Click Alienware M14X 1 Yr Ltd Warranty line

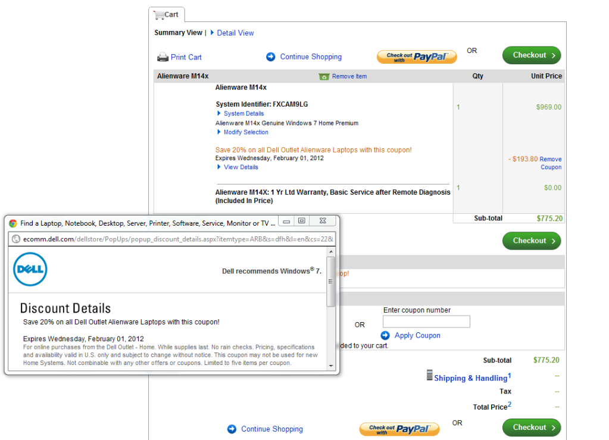tap(333, 196)
